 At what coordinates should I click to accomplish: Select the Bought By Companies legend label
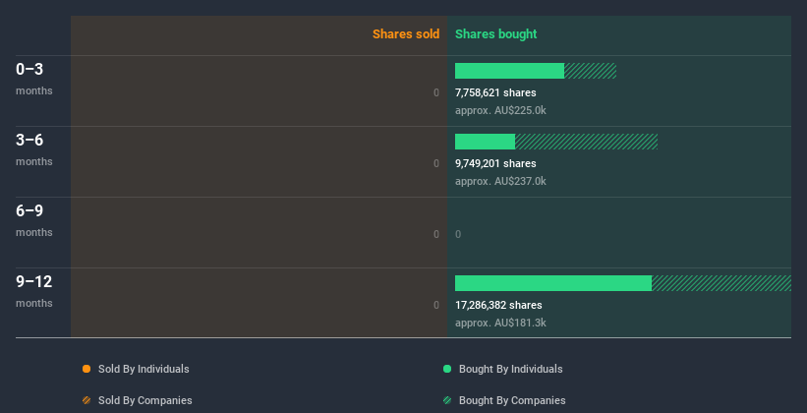(512, 400)
